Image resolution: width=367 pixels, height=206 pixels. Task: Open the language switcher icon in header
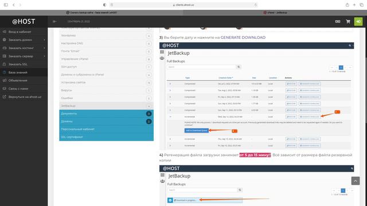338,22
